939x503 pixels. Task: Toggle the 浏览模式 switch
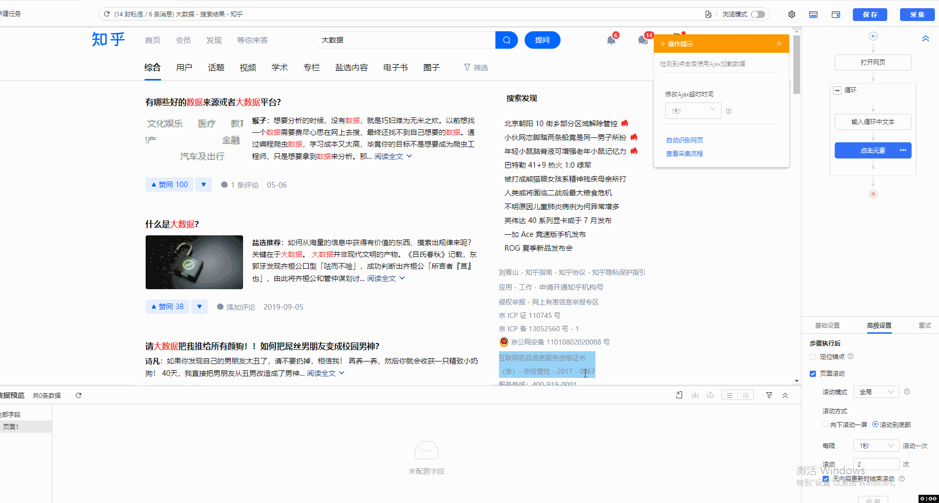point(758,14)
